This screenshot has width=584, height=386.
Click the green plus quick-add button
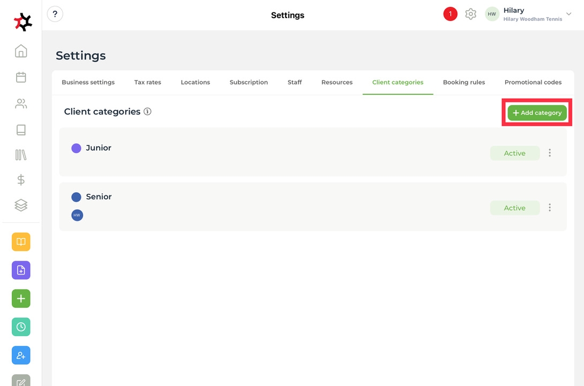pos(21,298)
